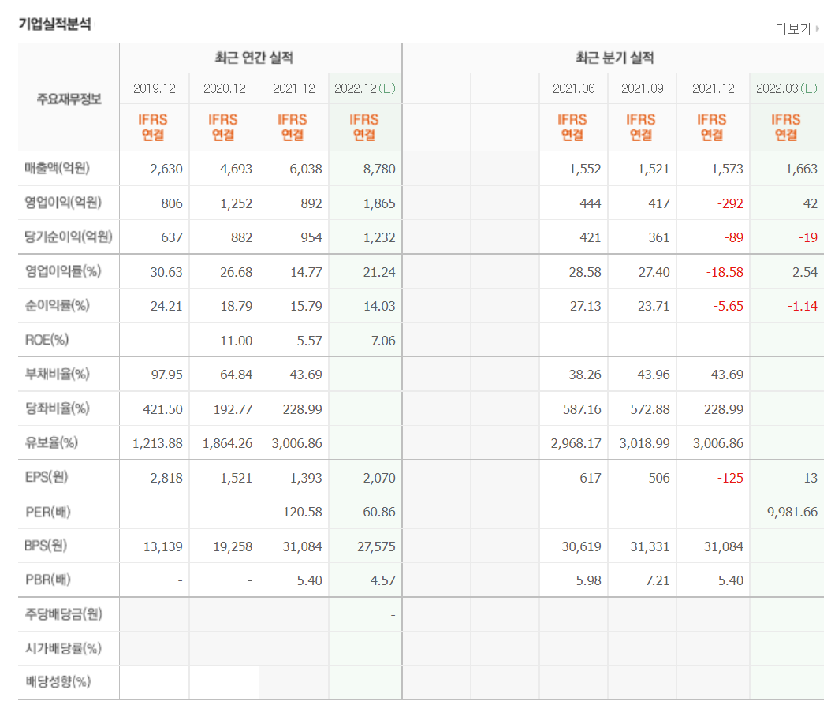Select the 13,139 BPS value

pos(162,546)
